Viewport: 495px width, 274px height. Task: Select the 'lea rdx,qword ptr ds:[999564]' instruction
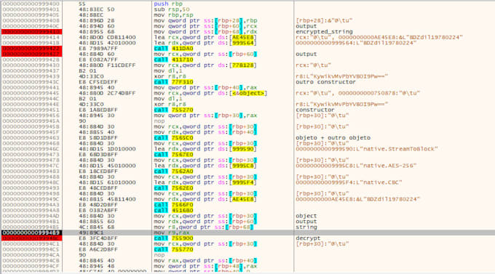tap(205, 43)
